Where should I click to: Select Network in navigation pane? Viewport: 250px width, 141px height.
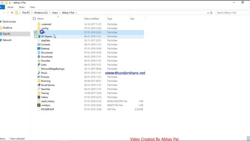(7, 40)
